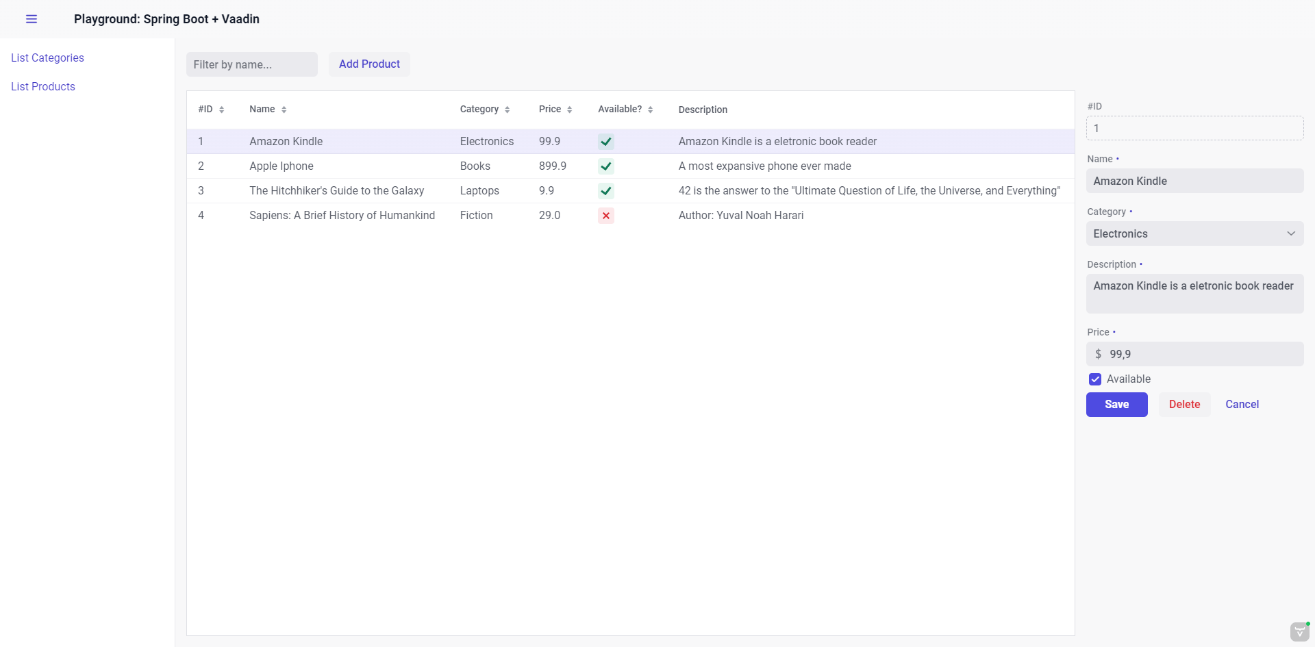Click the green checkmark for Apple Iphone
This screenshot has width=1315, height=647.
[x=605, y=166]
